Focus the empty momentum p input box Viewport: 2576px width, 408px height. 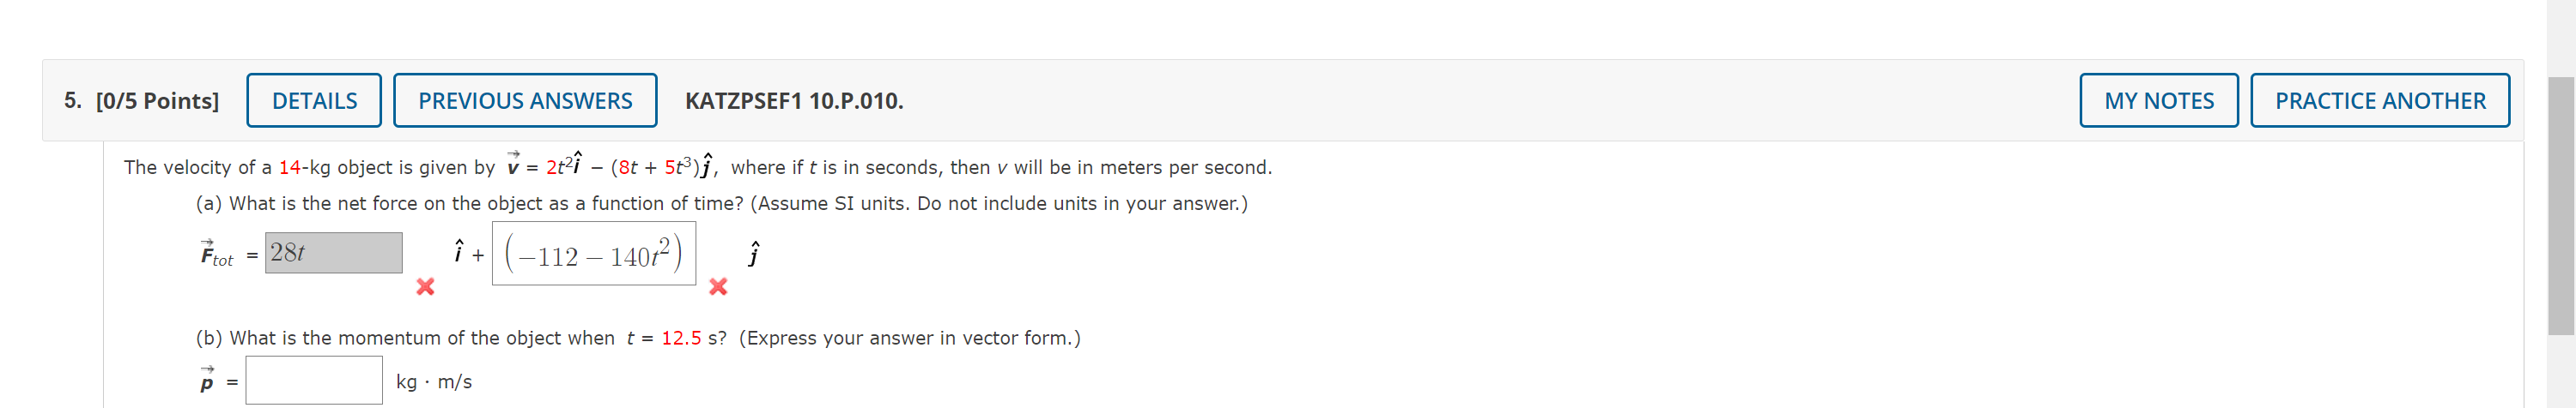point(314,380)
